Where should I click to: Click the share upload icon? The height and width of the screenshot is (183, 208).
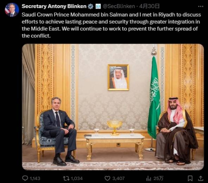[200, 178]
